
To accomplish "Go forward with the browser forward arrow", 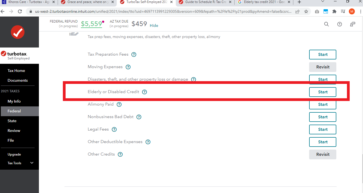I will [11, 11].
